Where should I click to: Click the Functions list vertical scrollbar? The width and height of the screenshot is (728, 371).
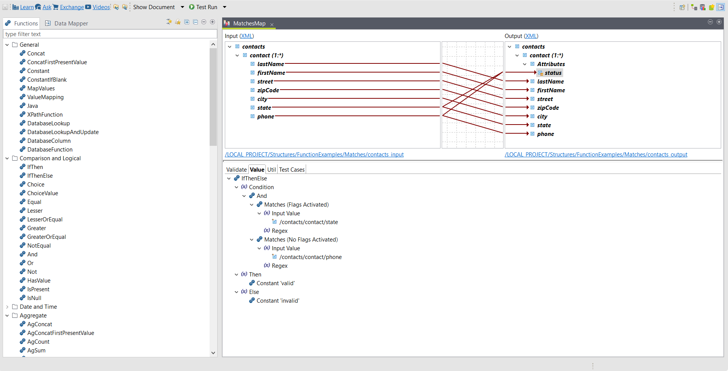pos(213,97)
